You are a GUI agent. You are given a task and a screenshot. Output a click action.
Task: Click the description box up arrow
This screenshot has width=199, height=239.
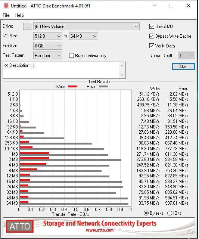click(122, 66)
